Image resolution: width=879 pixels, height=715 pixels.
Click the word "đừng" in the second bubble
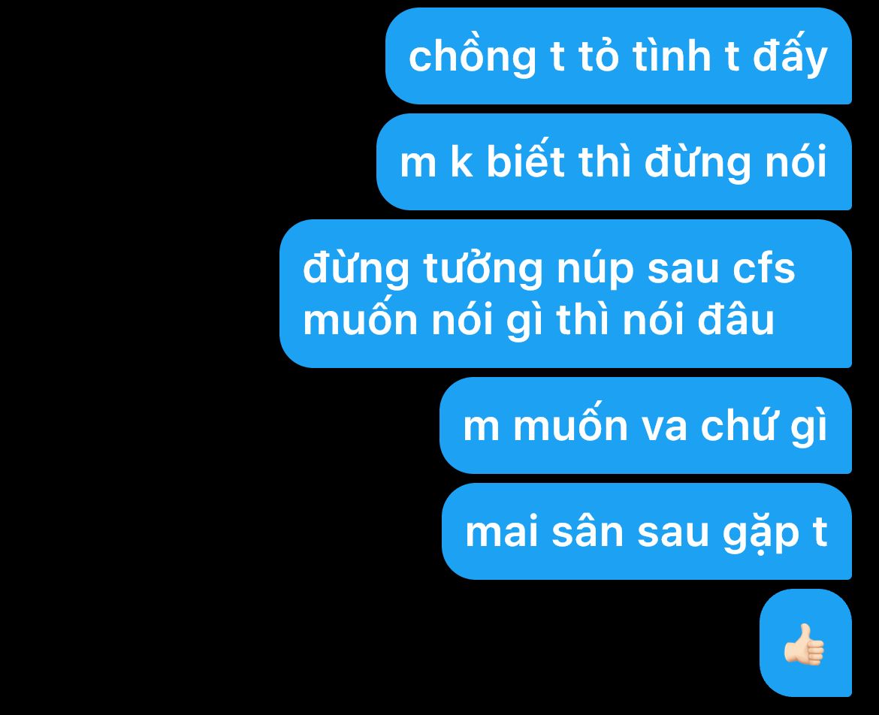click(x=698, y=162)
